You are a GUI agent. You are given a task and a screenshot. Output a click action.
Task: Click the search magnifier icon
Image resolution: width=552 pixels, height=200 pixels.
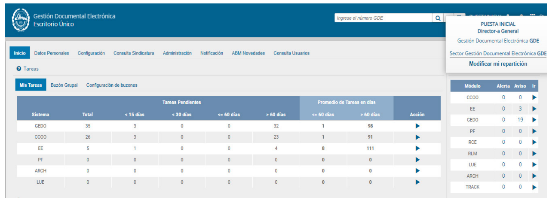click(x=438, y=18)
